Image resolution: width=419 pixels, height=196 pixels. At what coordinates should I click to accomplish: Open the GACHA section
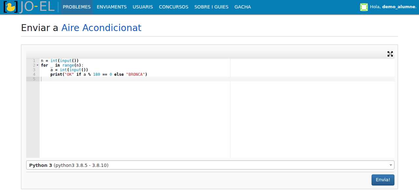pos(243,7)
